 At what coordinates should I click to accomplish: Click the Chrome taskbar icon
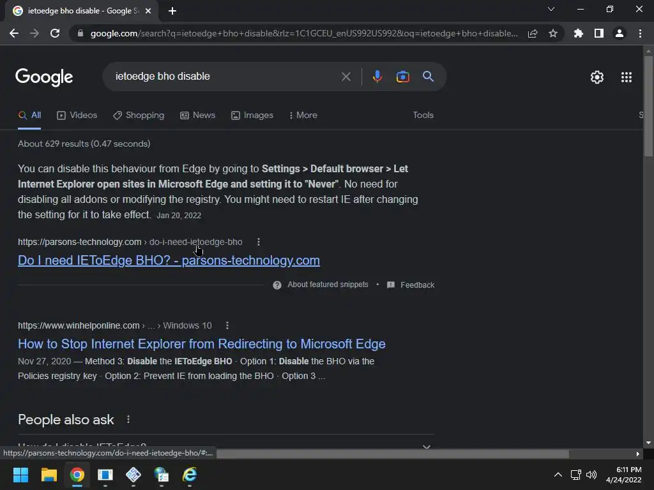click(x=77, y=475)
